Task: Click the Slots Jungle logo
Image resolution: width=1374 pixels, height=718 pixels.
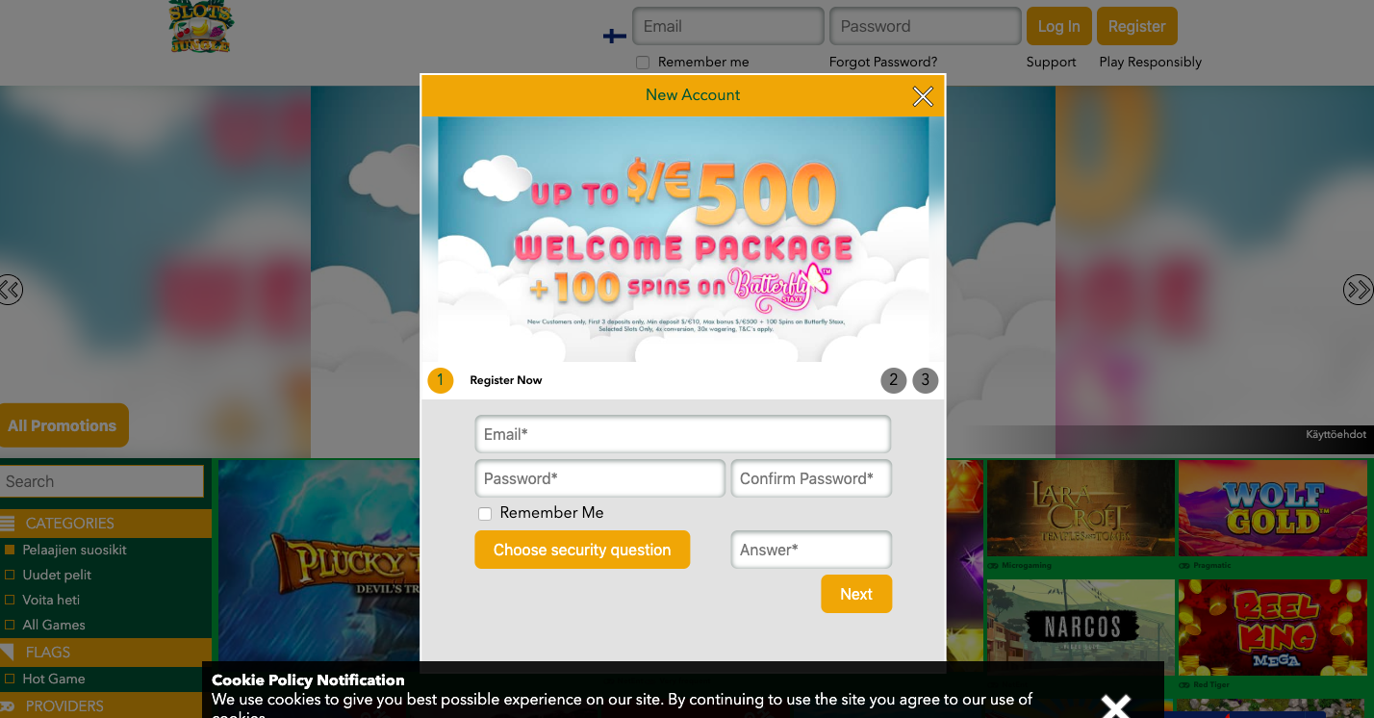Action: [199, 26]
